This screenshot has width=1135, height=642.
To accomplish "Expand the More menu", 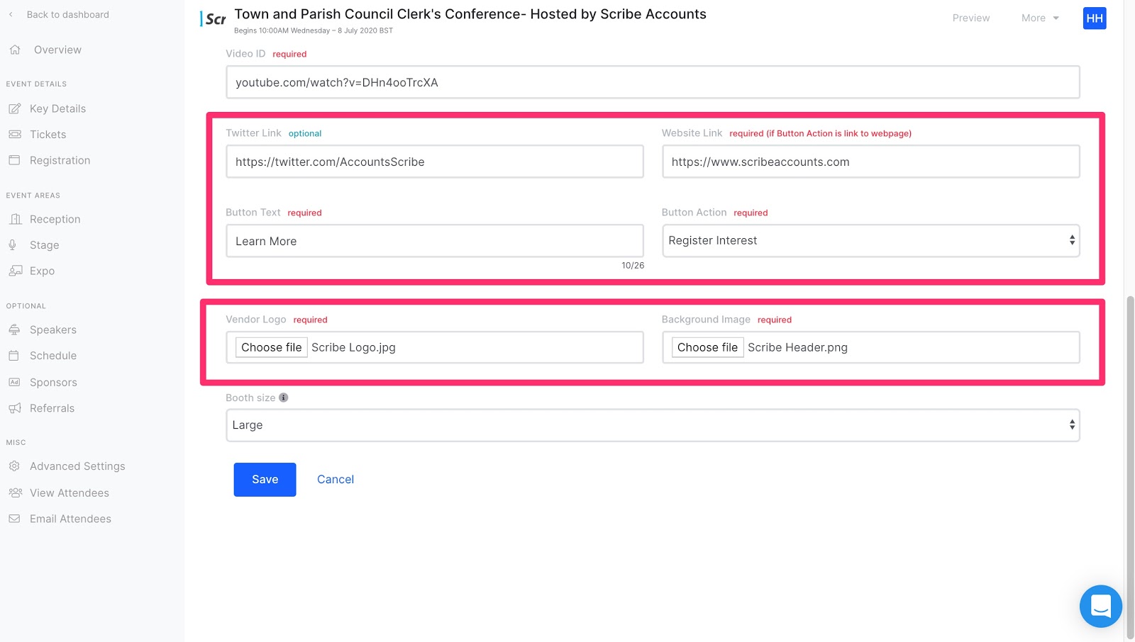I will (x=1040, y=18).
